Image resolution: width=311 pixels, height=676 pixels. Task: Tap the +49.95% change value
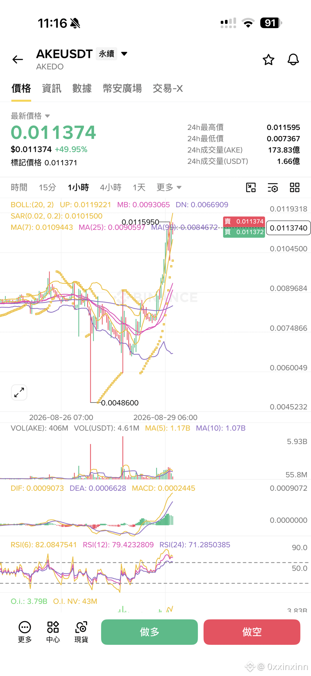71,149
